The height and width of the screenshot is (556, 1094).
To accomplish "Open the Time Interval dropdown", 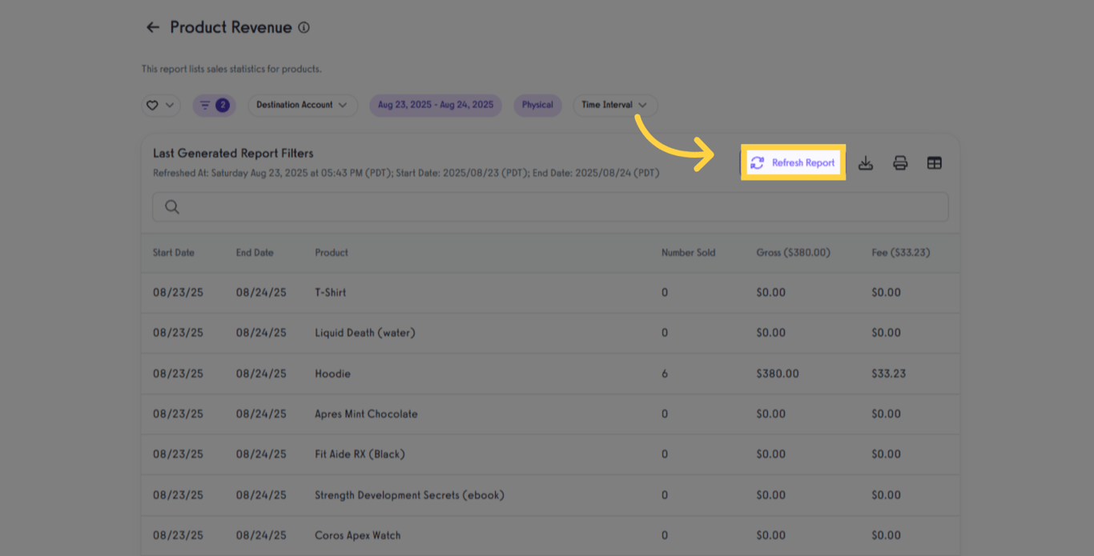I will tap(615, 105).
